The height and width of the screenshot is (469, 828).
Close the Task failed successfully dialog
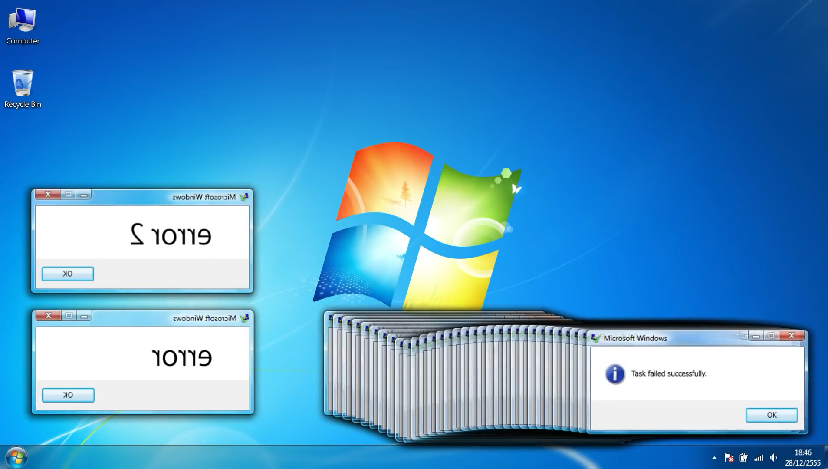pyautogui.click(x=792, y=335)
